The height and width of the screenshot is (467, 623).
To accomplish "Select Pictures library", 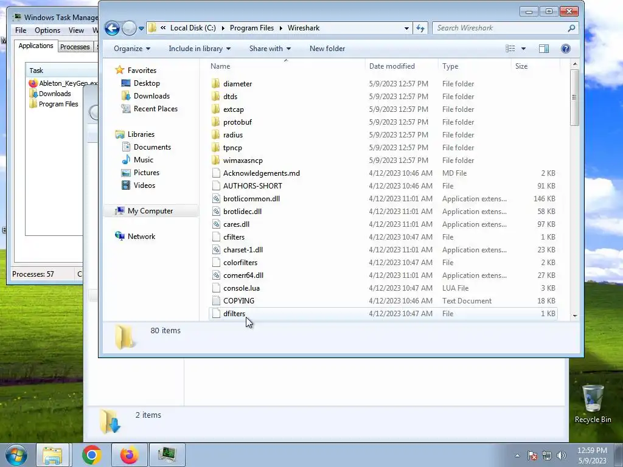I will tap(146, 172).
